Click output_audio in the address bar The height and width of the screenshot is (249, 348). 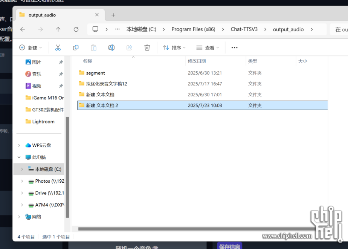click(288, 29)
